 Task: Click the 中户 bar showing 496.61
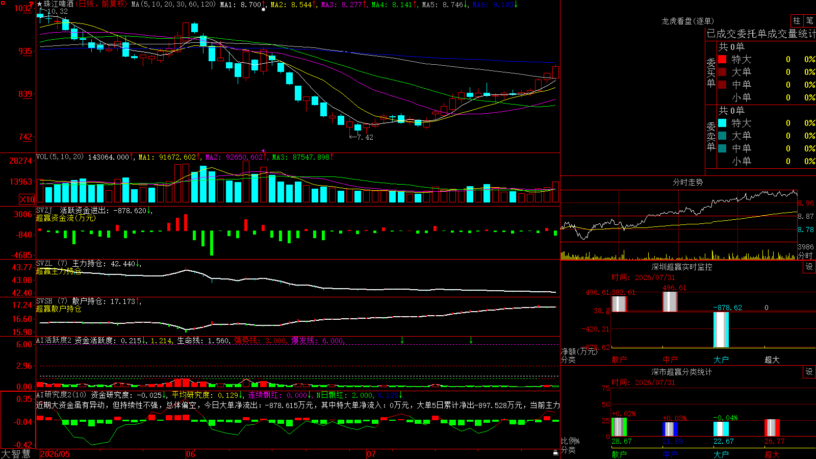tap(670, 301)
